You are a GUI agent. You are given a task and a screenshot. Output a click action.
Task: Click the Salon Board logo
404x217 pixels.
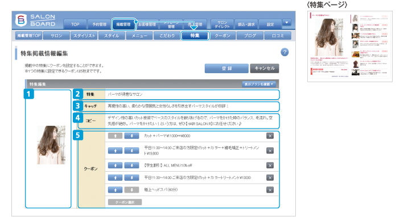click(x=35, y=20)
